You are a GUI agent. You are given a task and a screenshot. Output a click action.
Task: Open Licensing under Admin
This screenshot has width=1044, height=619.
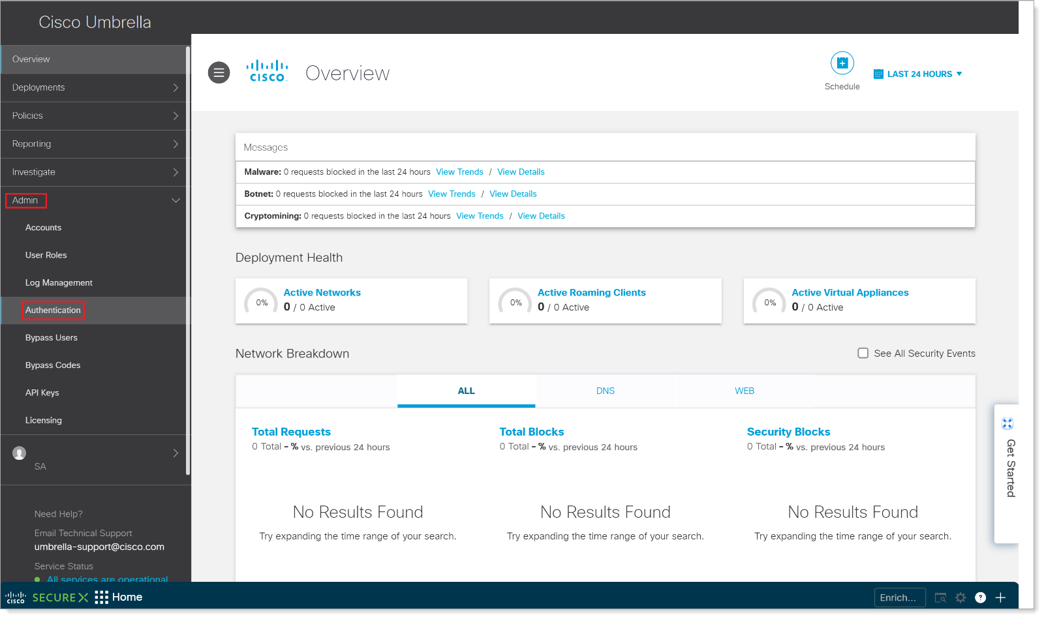pyautogui.click(x=43, y=420)
